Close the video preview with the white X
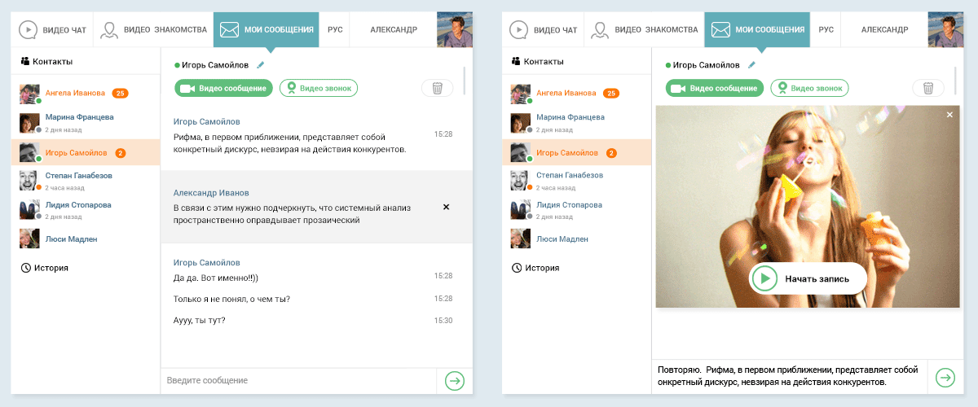The image size is (978, 407). (x=949, y=116)
